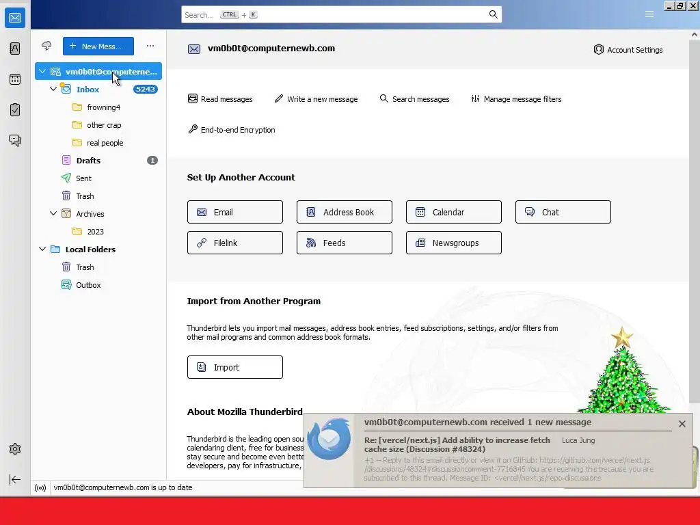Set up Feeds account

click(345, 243)
